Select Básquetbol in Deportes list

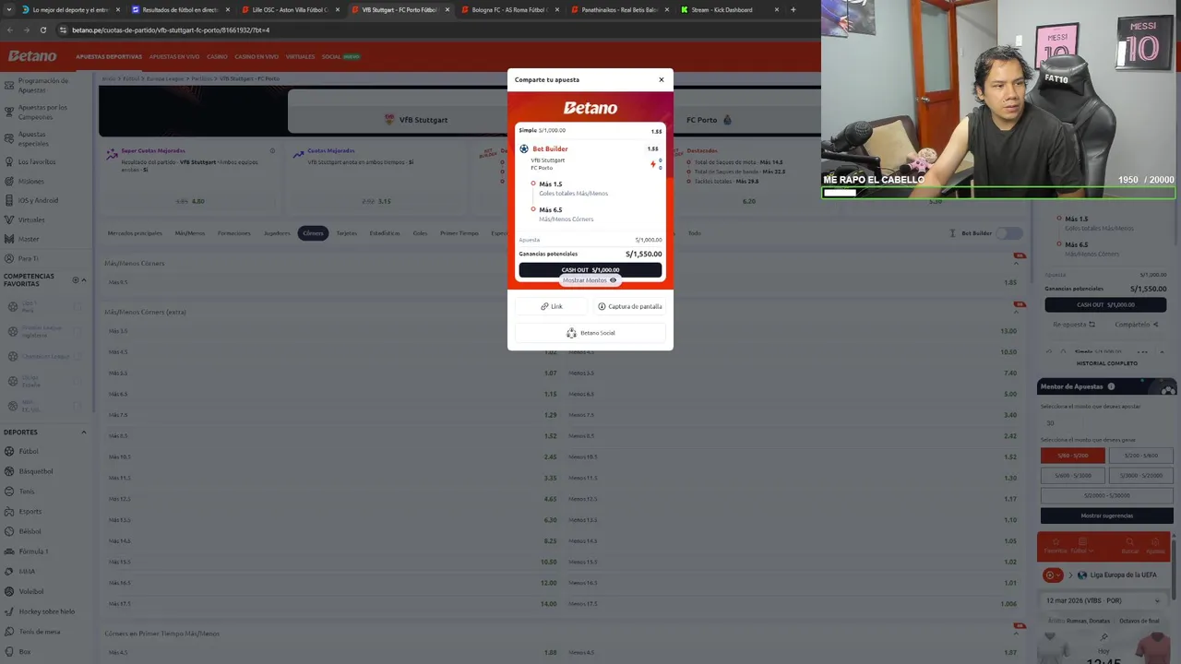36,471
